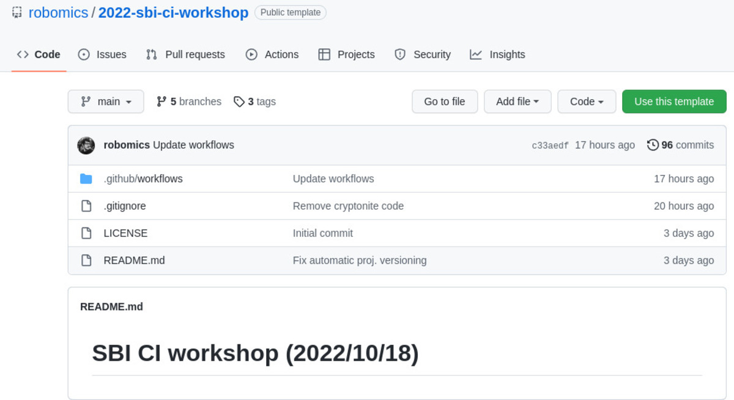734x400 pixels.
Task: Click '3 days ago' timestamp in README.md row
Action: [x=689, y=261]
